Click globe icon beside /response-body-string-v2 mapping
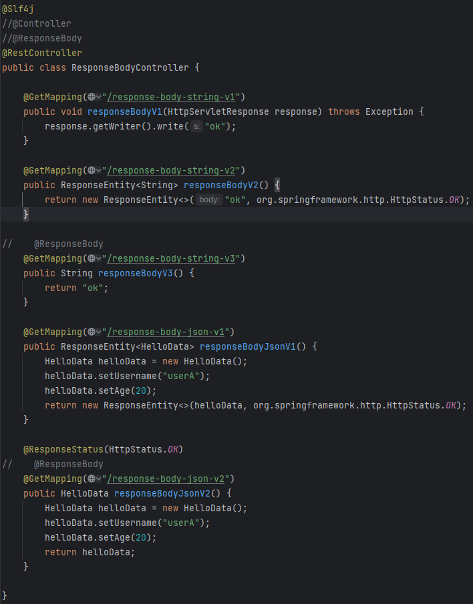473x604 pixels. (x=92, y=170)
